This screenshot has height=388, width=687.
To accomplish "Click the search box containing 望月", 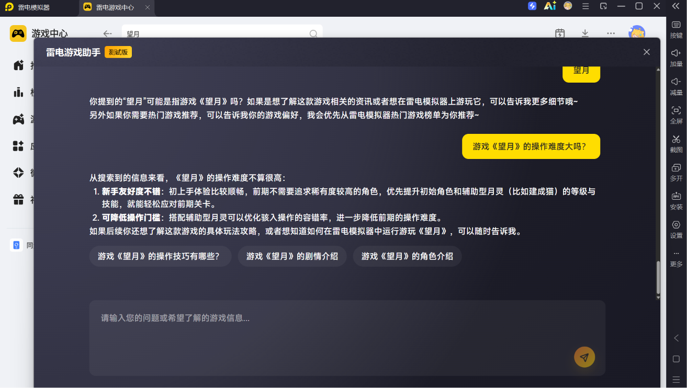I will point(222,32).
